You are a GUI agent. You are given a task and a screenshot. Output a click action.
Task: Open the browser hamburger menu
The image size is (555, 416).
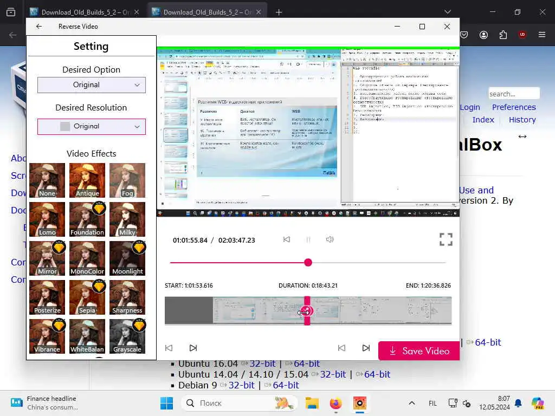tap(542, 35)
